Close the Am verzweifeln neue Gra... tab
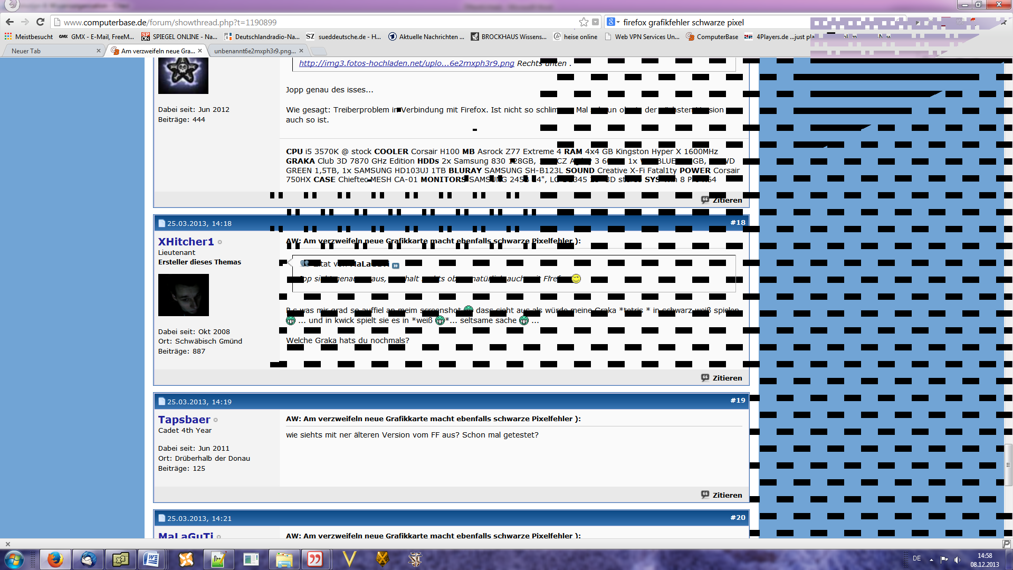This screenshot has height=570, width=1013. [200, 51]
